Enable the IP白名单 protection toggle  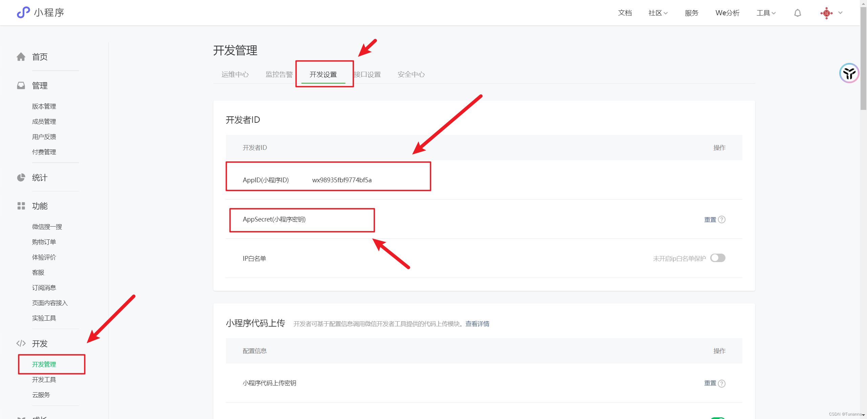pyautogui.click(x=718, y=258)
